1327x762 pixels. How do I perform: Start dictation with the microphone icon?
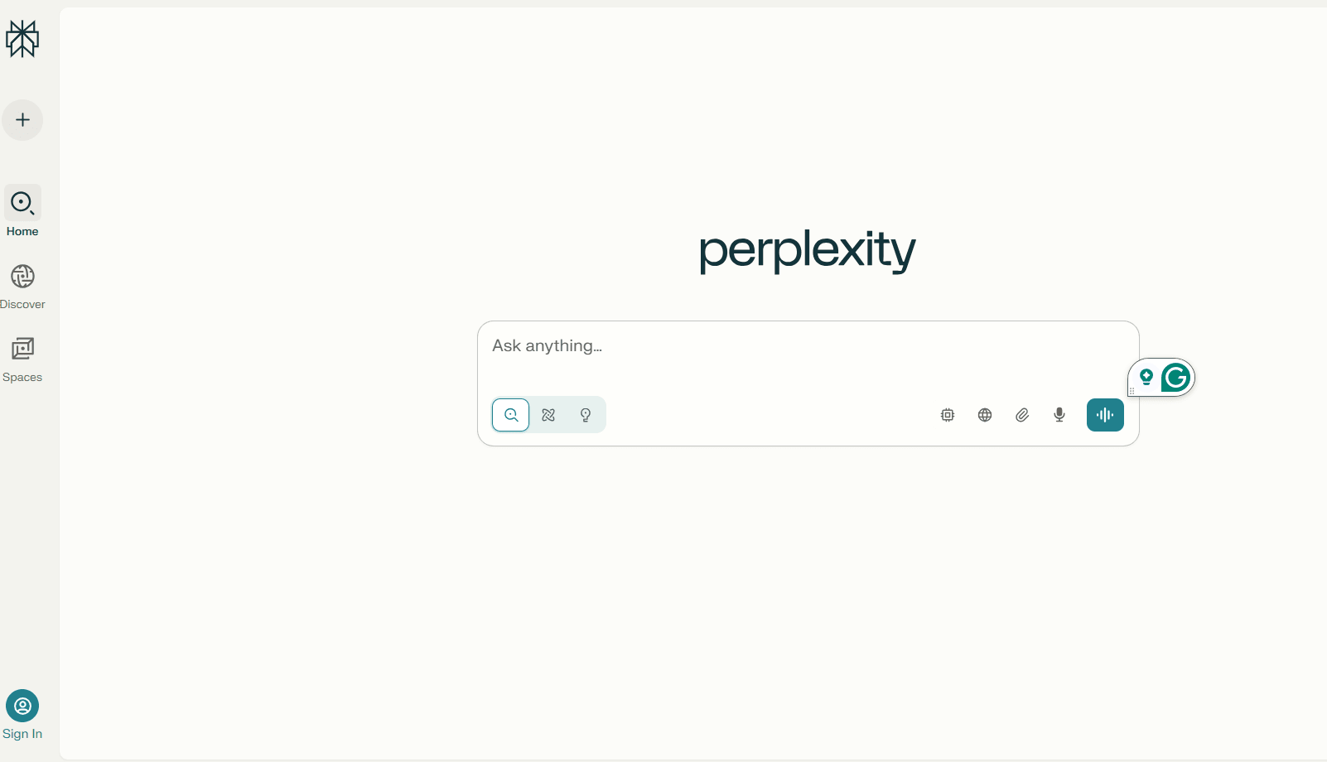1059,414
